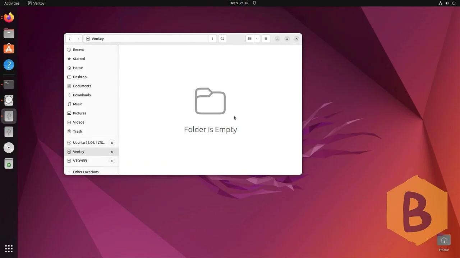The width and height of the screenshot is (460, 258).
Task: Open the optical disc dock icon
Action: [x=9, y=148]
